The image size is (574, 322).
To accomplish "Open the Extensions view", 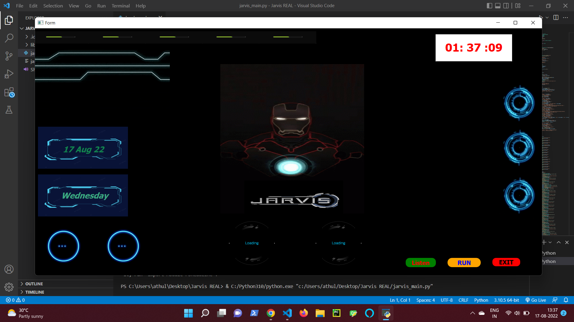I will coord(9,92).
